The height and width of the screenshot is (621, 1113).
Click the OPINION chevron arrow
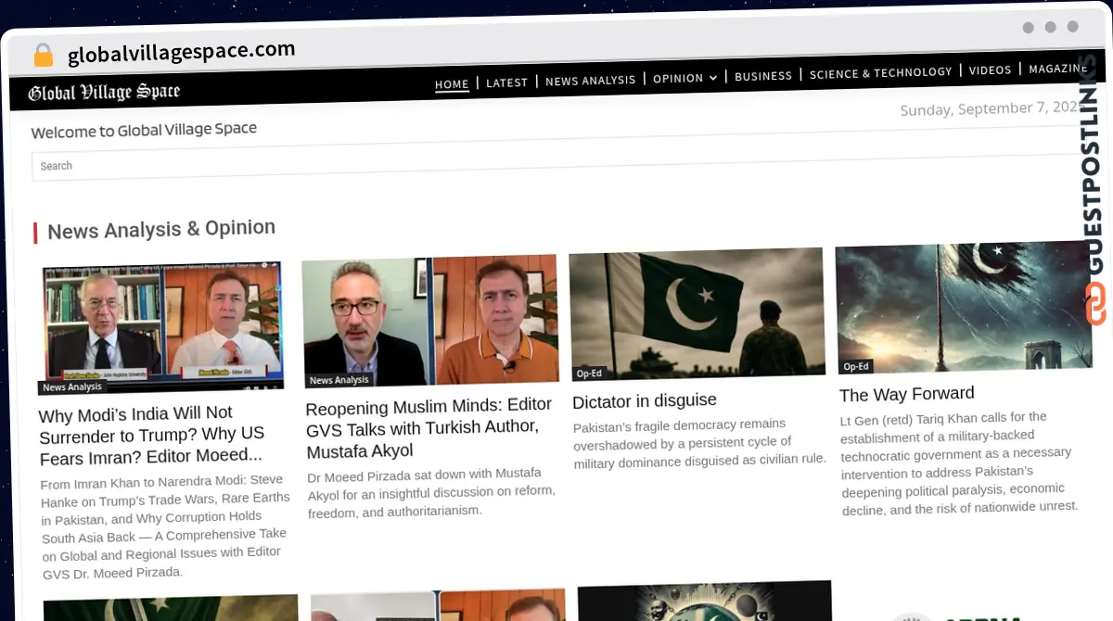coord(712,78)
